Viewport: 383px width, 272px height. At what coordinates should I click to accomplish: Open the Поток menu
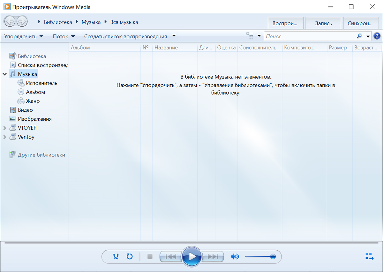click(x=64, y=36)
